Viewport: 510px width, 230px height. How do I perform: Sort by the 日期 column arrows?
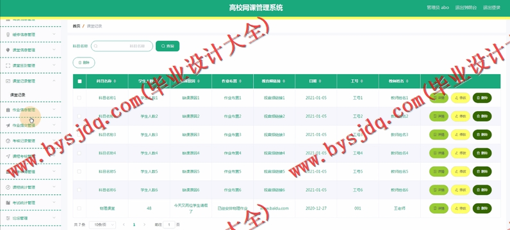pos(320,81)
